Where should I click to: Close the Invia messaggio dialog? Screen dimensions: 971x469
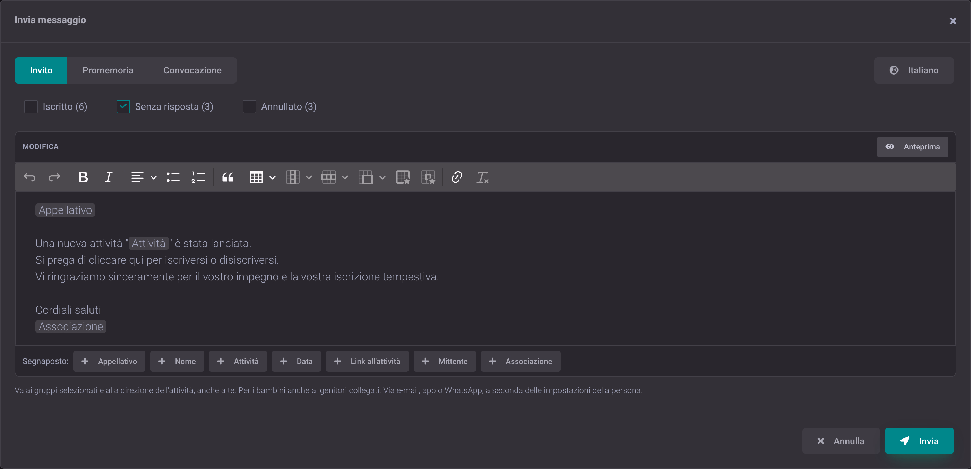pyautogui.click(x=953, y=21)
